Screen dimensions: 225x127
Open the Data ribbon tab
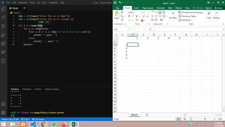click(x=170, y=8)
